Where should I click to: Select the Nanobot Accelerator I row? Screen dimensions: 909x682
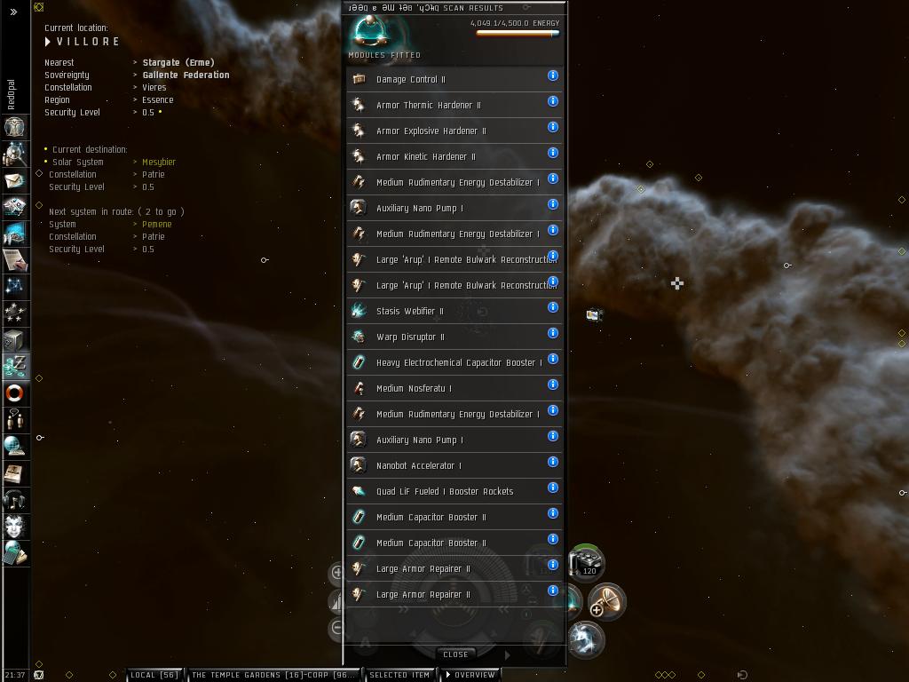coord(454,465)
